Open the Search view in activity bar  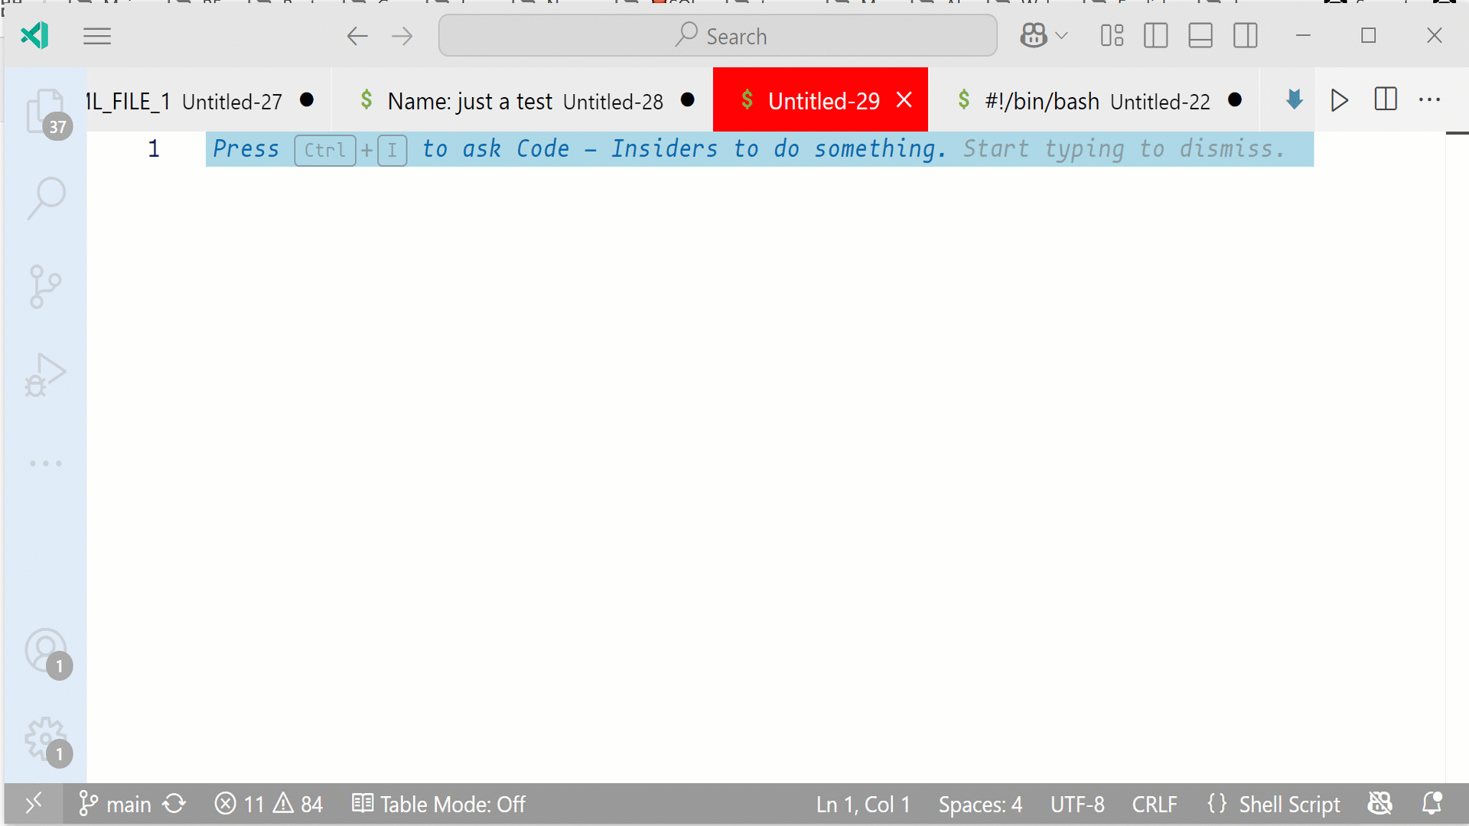point(46,198)
